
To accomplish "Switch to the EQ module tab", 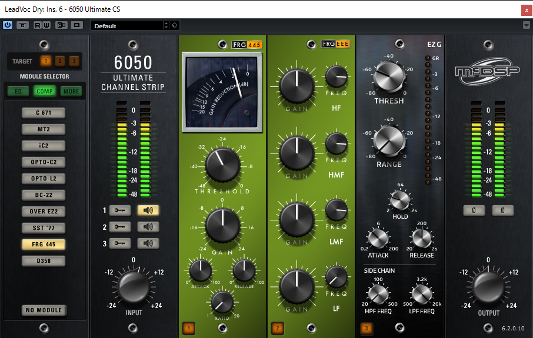I will [18, 91].
